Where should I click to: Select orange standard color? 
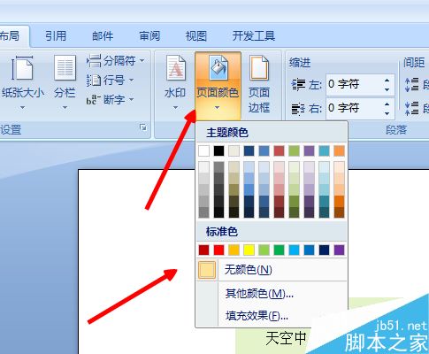coord(234,250)
